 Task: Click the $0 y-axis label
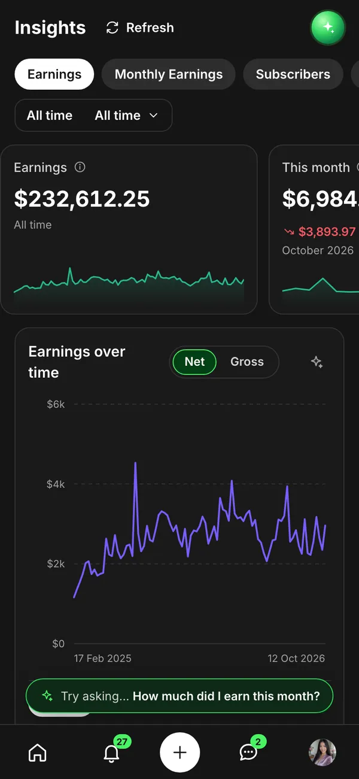point(58,644)
